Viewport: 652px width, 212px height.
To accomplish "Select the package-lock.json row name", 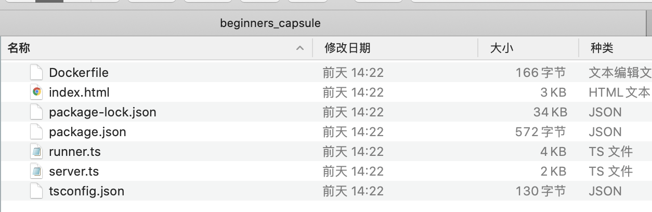I will point(102,112).
